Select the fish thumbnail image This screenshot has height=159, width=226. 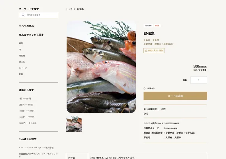74,124
